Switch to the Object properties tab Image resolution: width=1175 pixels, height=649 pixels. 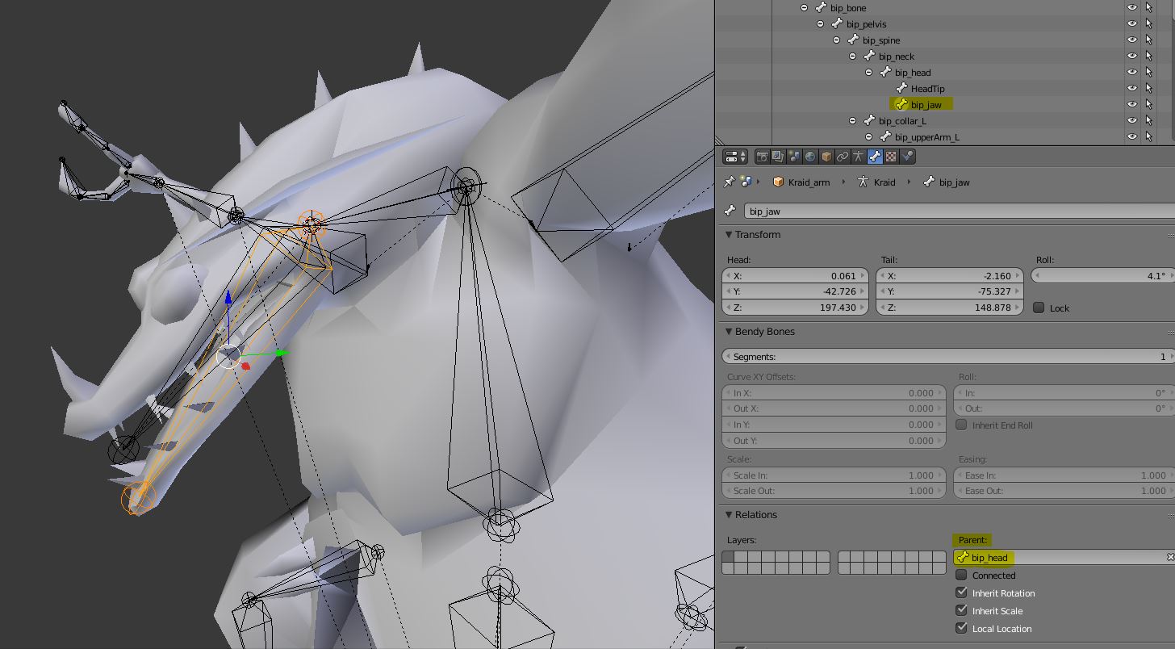click(x=826, y=157)
